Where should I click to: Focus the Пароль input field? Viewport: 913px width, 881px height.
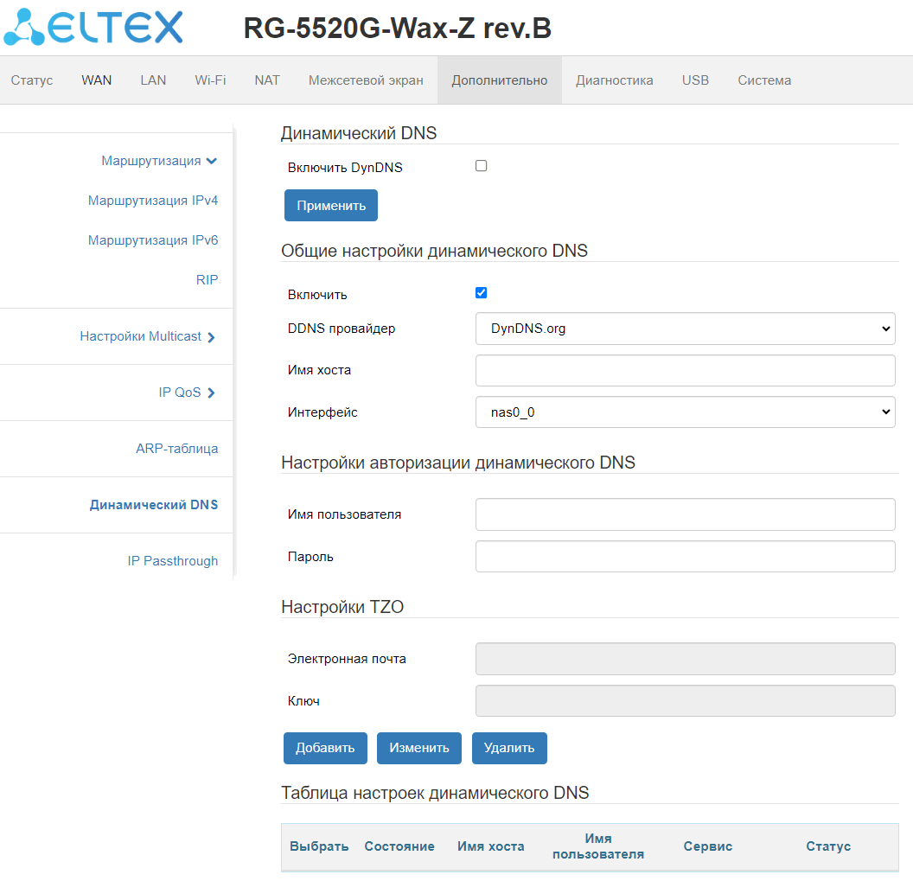pos(685,557)
